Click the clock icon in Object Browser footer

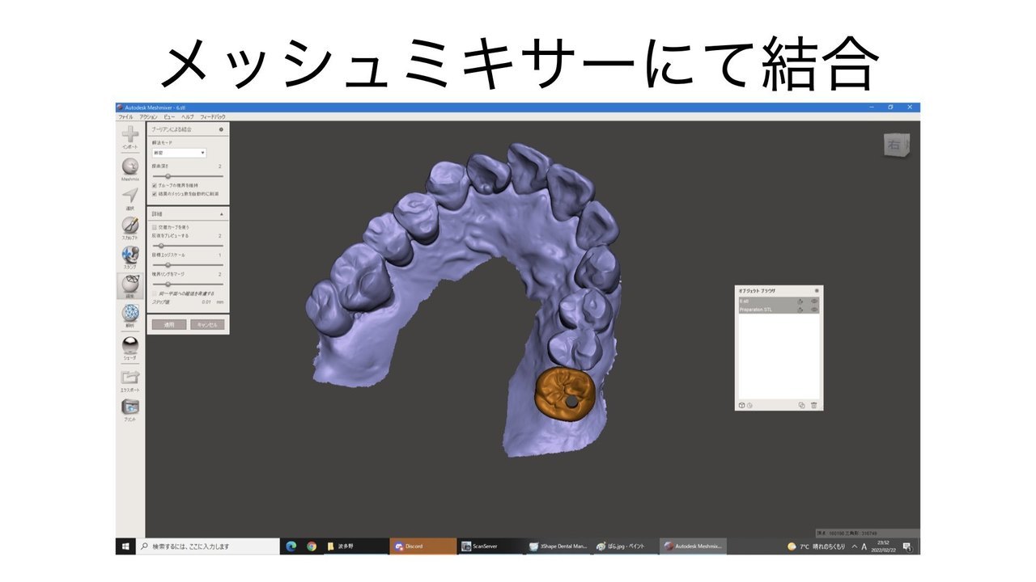click(x=749, y=405)
